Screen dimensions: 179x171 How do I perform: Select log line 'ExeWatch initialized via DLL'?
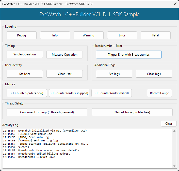pyautogui.click(x=45, y=131)
